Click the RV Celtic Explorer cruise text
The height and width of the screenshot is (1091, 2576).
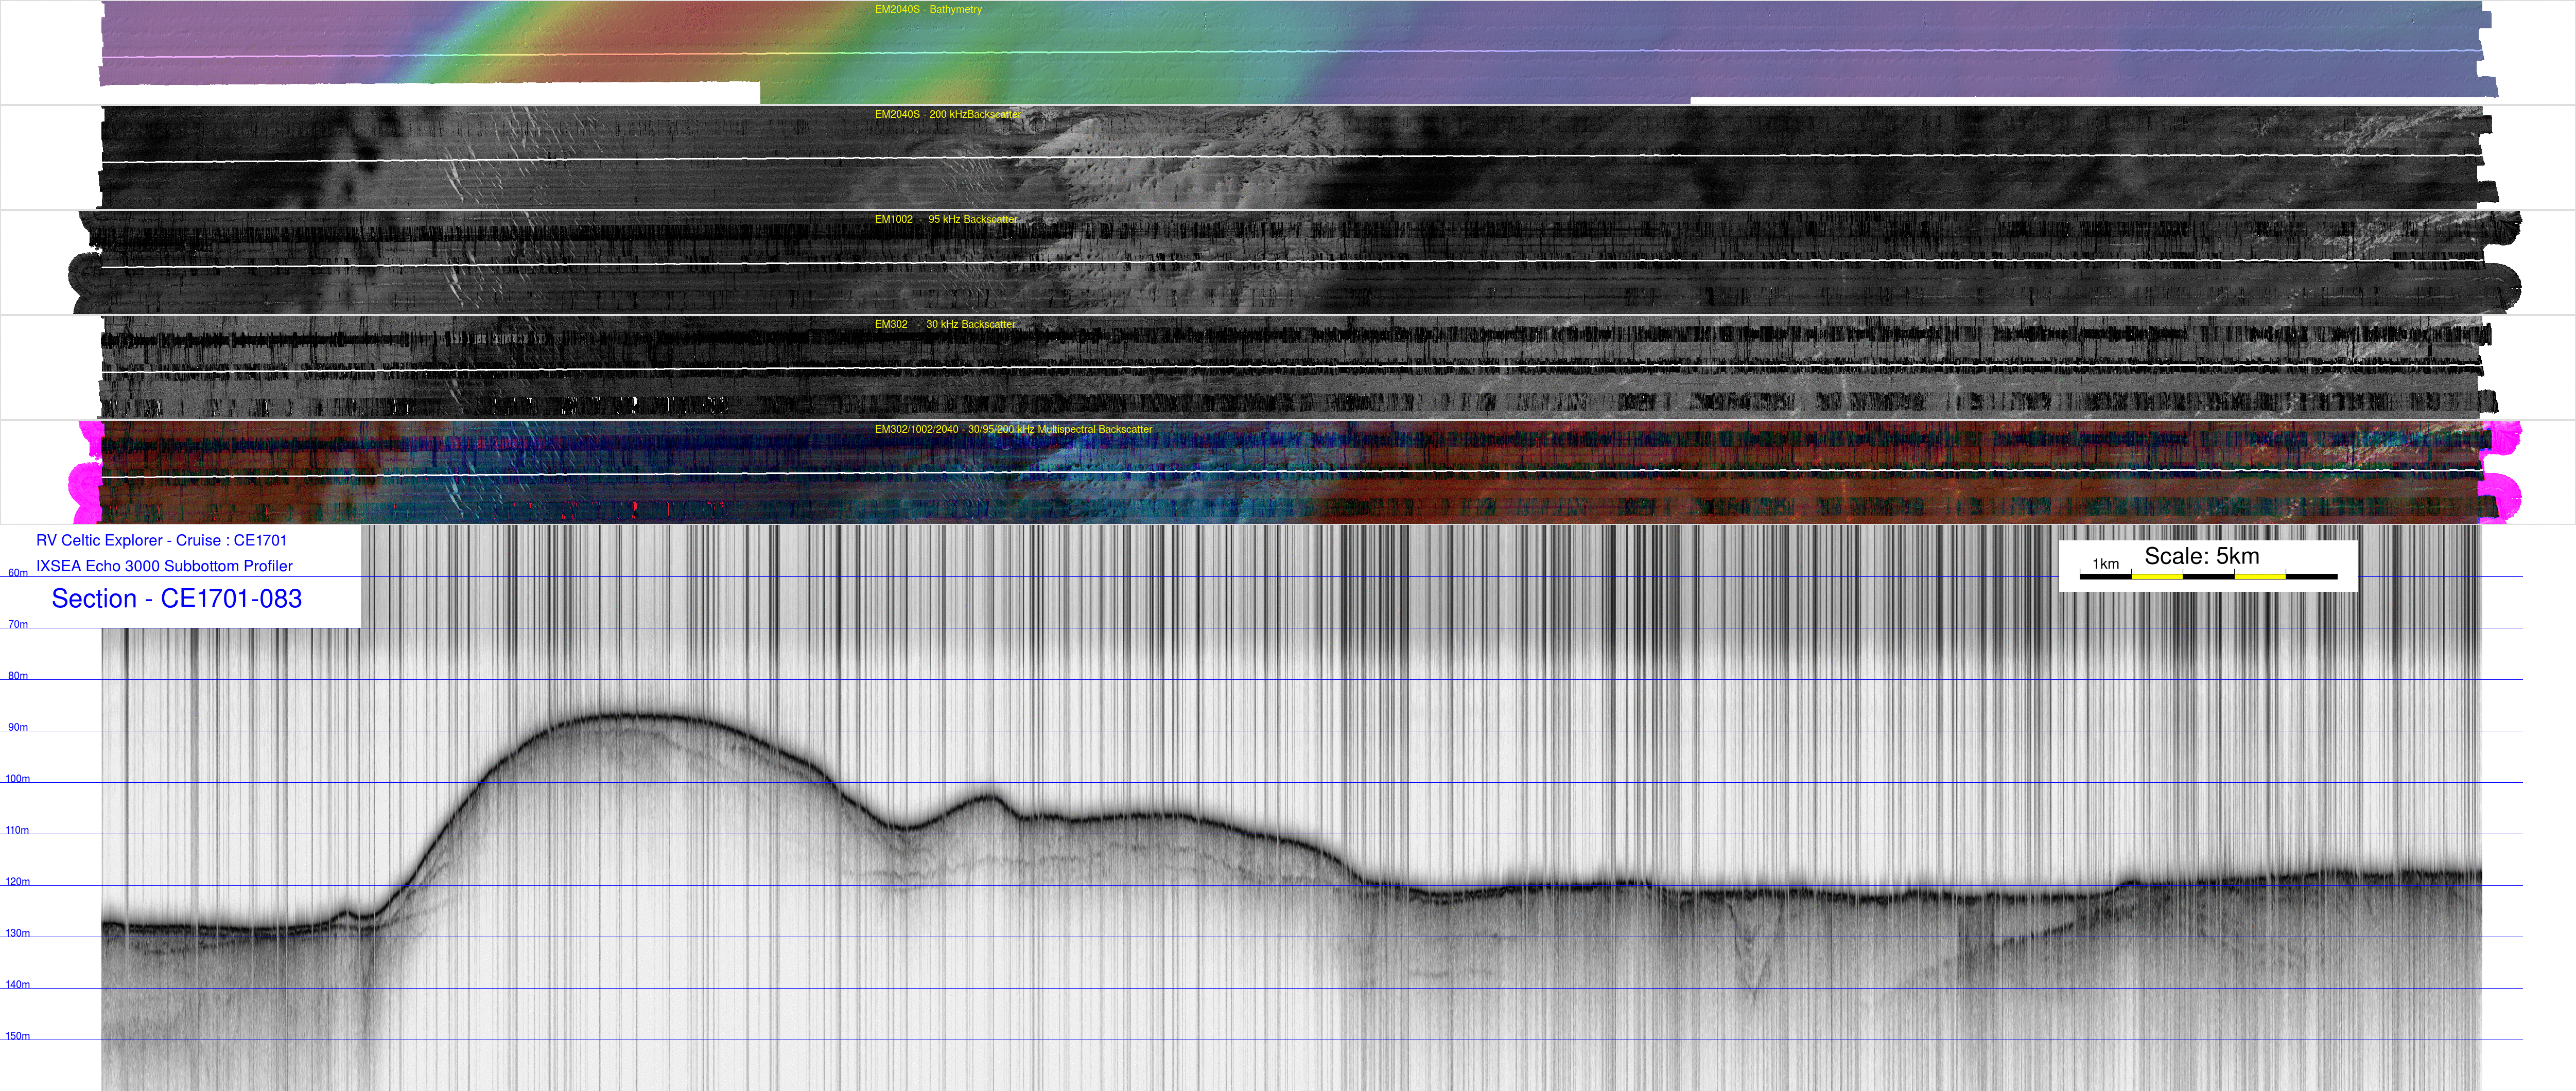click(161, 541)
